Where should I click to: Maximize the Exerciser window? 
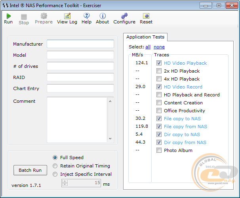pyautogui.click(x=219, y=6)
